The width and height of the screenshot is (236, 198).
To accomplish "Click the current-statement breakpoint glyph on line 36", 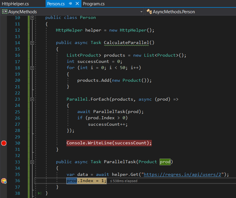I will 4,181.
